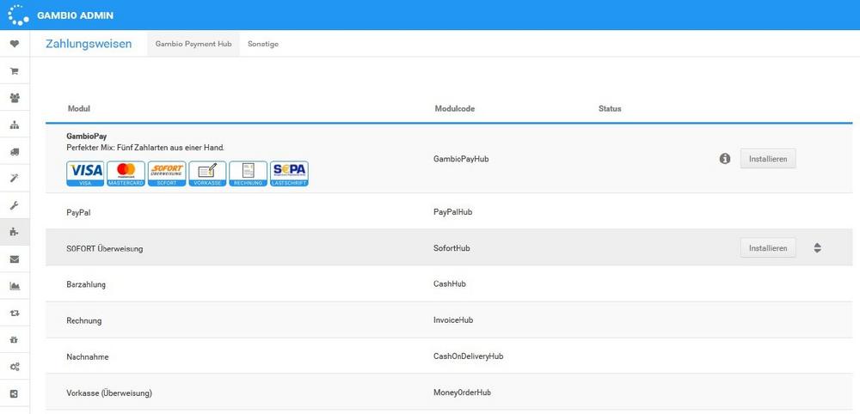Open the statistics chart sidebar icon

15,286
